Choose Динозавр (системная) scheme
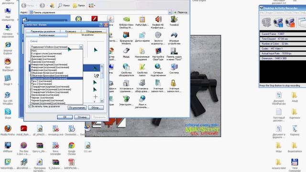This screenshot has height=172, width=306. [x=56, y=59]
